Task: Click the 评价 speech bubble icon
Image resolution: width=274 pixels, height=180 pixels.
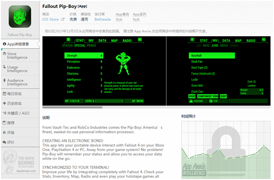Action: 4,142
